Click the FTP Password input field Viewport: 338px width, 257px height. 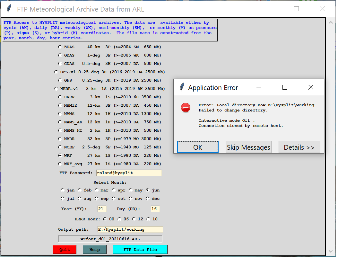tap(129, 173)
